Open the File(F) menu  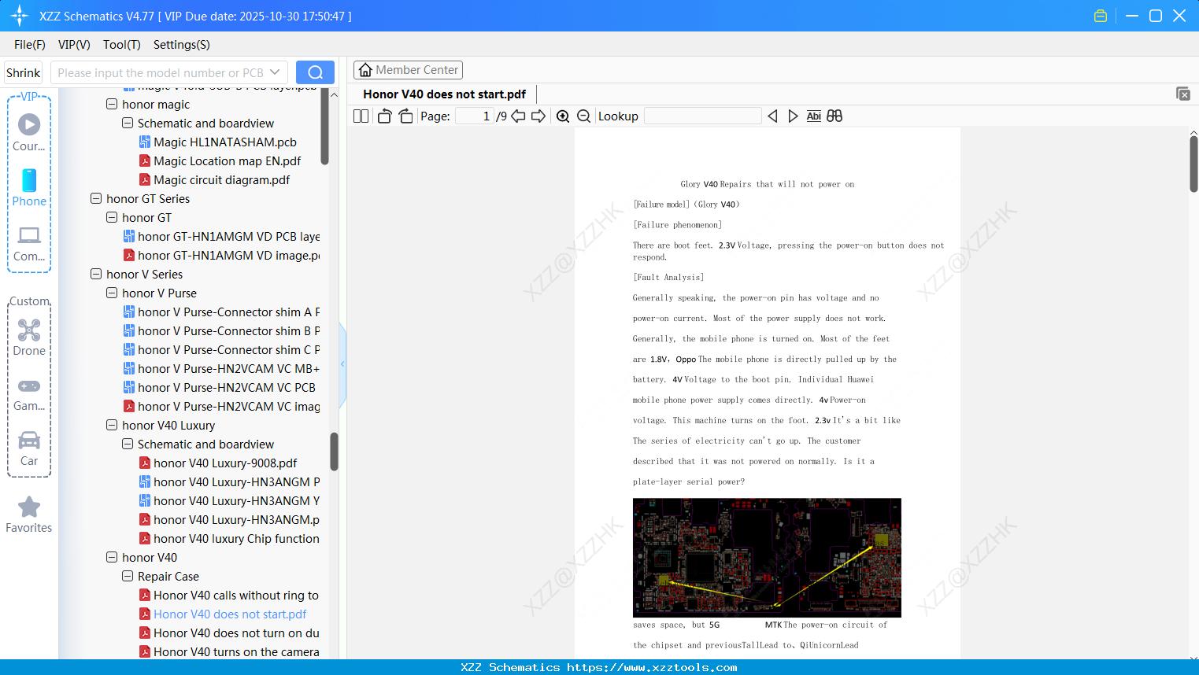point(30,45)
